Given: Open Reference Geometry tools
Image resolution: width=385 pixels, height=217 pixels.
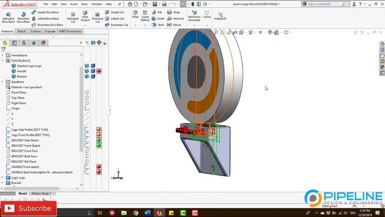Looking at the screenshot, I should click(x=194, y=16).
